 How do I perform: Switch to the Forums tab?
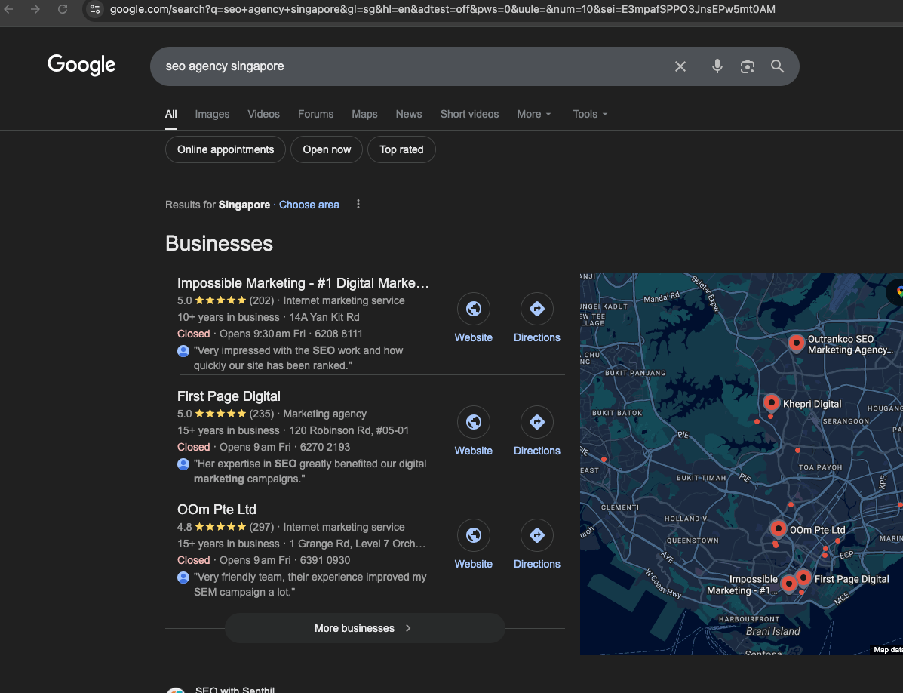coord(315,114)
